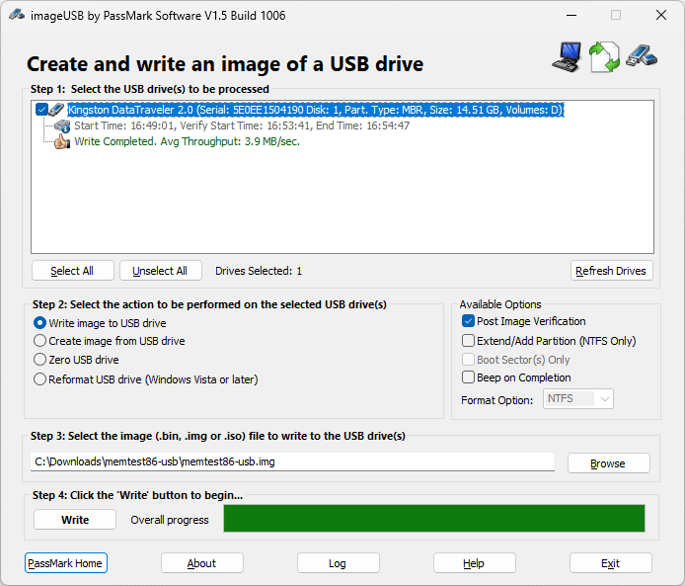This screenshot has height=586, width=685.
Task: Open the Log button
Action: click(x=339, y=563)
